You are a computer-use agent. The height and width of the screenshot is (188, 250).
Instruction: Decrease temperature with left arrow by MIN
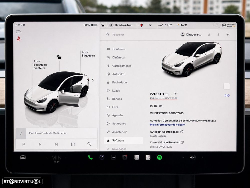[x=47, y=158]
